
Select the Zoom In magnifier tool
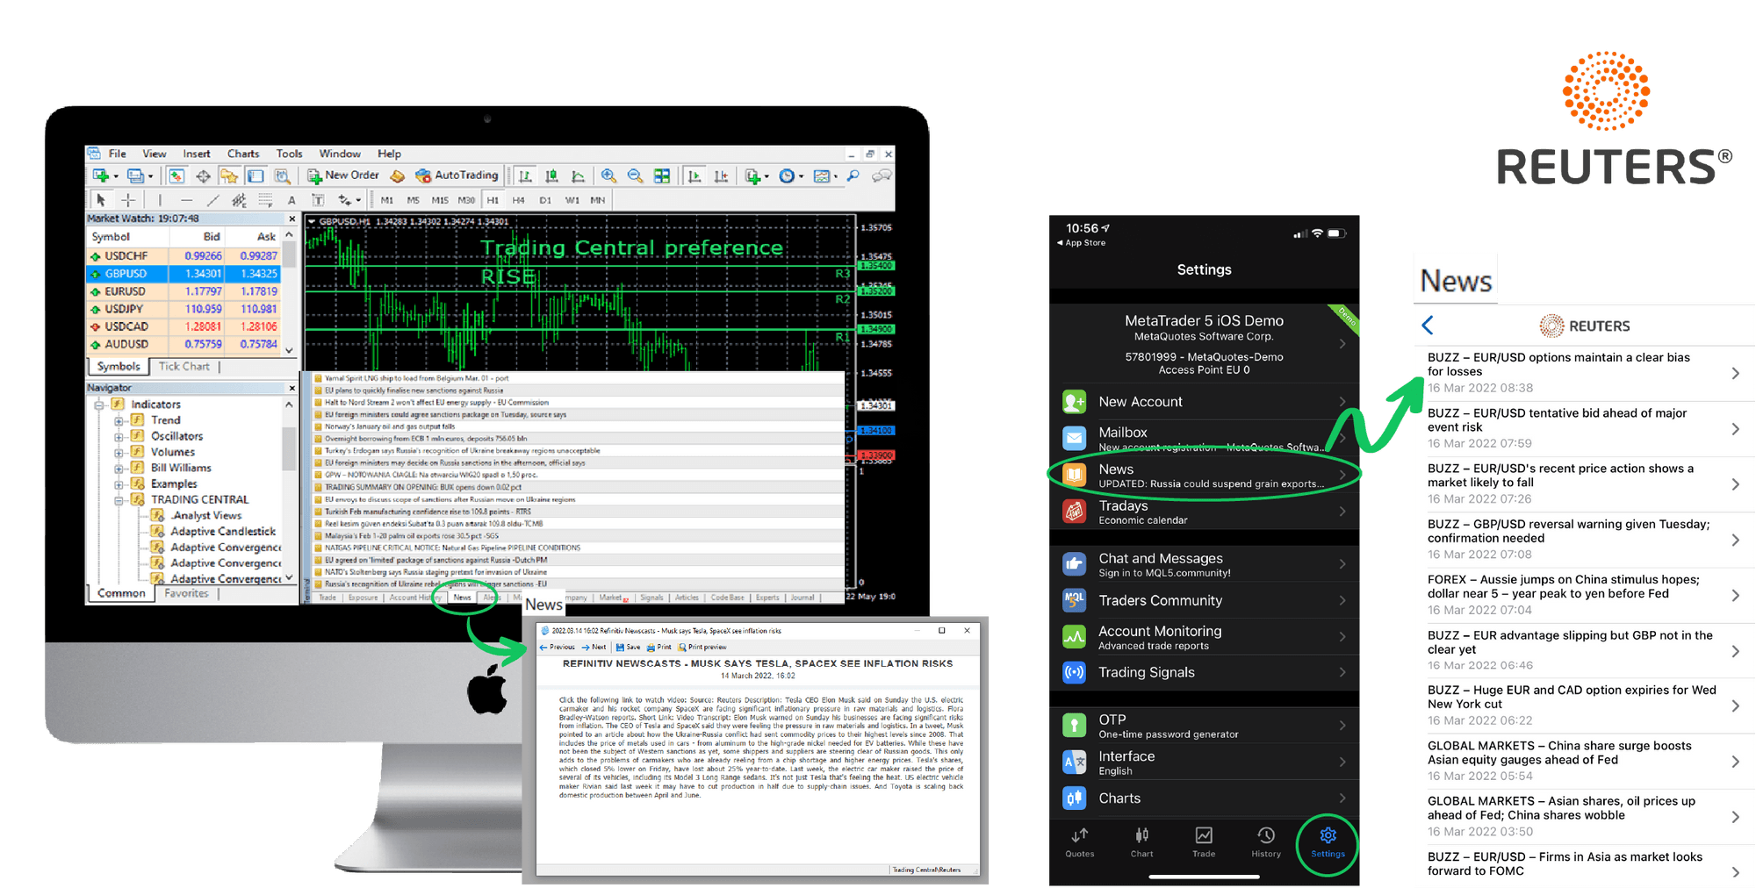(608, 175)
